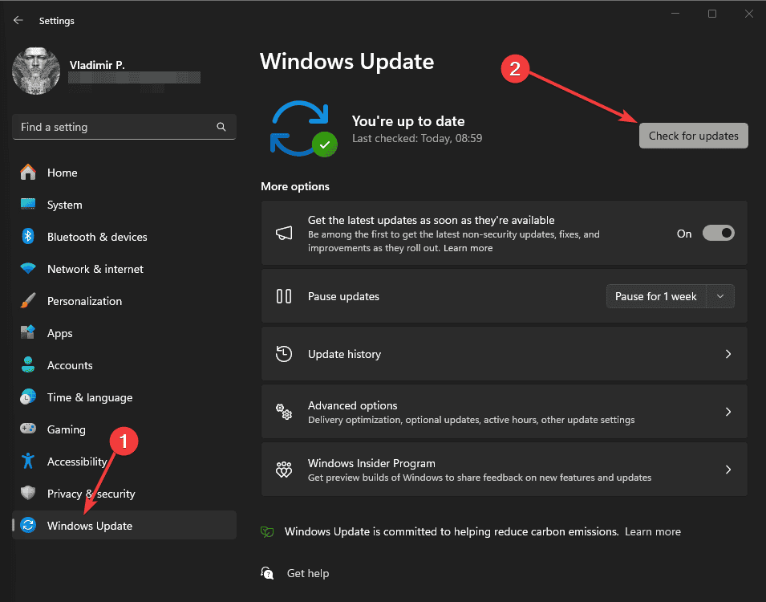766x602 pixels.
Task: Click the Check for updates button
Action: (x=693, y=136)
